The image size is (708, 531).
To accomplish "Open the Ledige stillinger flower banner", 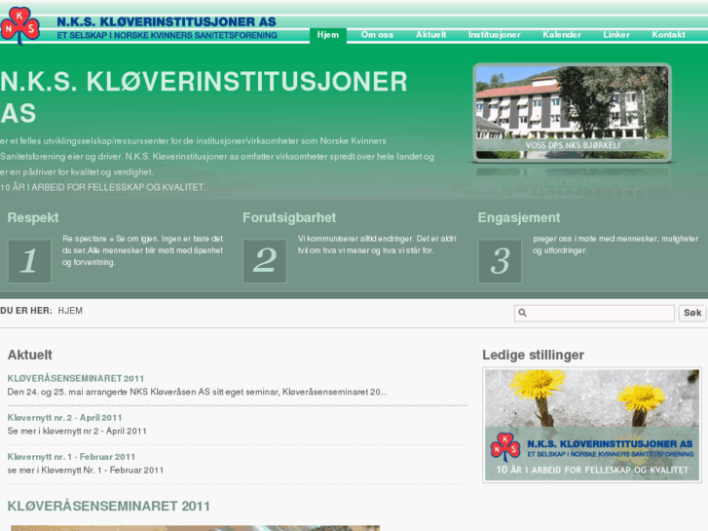I will click(592, 425).
